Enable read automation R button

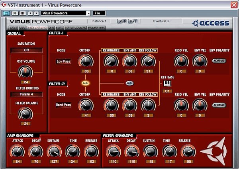15,13
